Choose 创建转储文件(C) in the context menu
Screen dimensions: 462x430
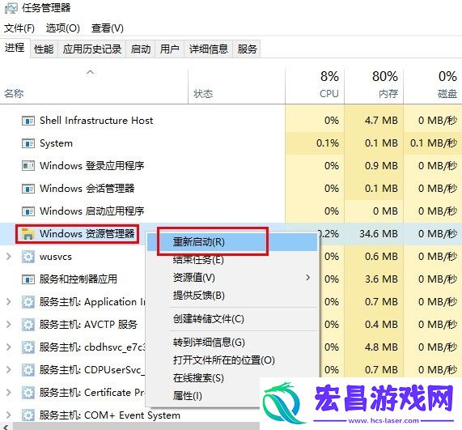point(232,319)
